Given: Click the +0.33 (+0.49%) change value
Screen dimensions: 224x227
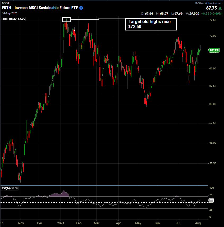Looking at the screenshot, I should coord(212,14).
